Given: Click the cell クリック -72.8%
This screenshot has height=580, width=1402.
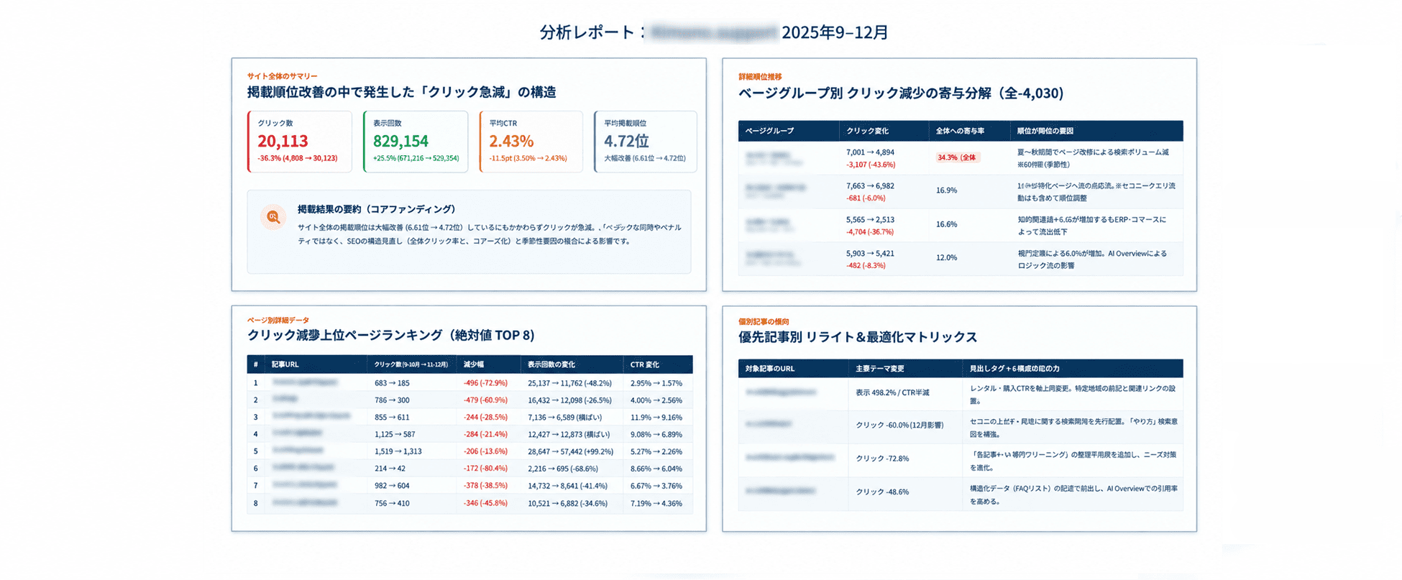Looking at the screenshot, I should (x=882, y=459).
